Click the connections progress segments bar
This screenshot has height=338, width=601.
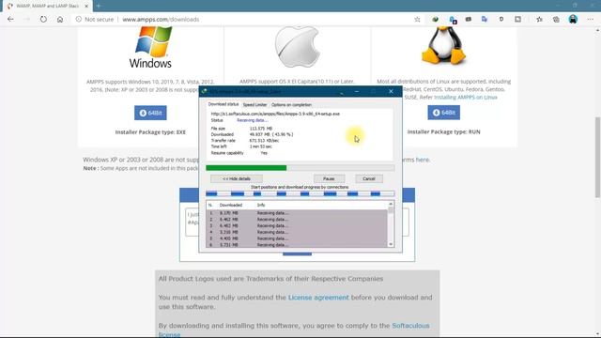pyautogui.click(x=300, y=194)
